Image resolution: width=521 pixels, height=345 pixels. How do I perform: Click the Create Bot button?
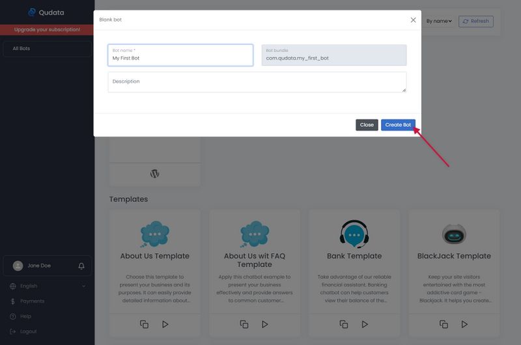398,125
